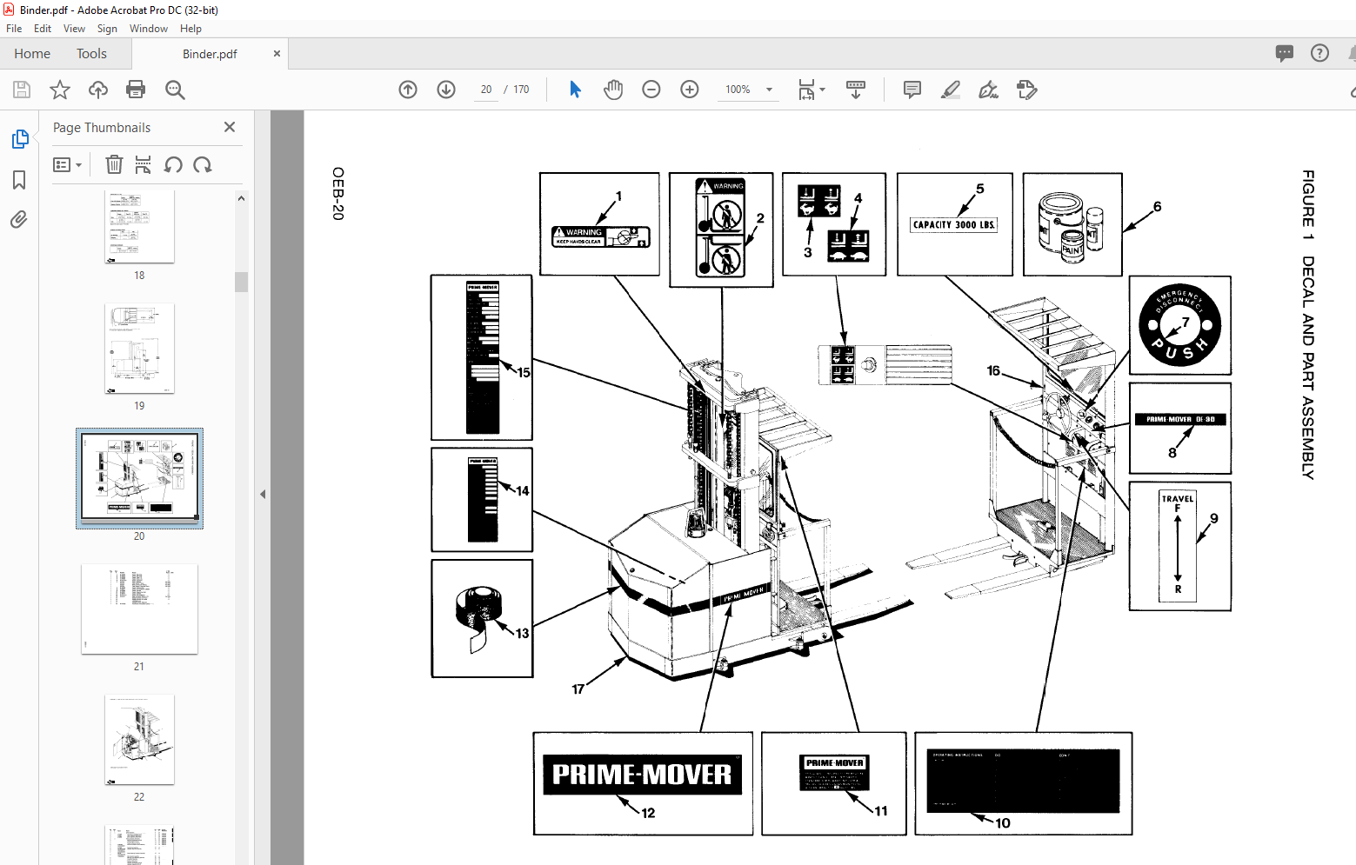Show Page Thumbnails side panel icon
1356x865 pixels.
(19, 139)
